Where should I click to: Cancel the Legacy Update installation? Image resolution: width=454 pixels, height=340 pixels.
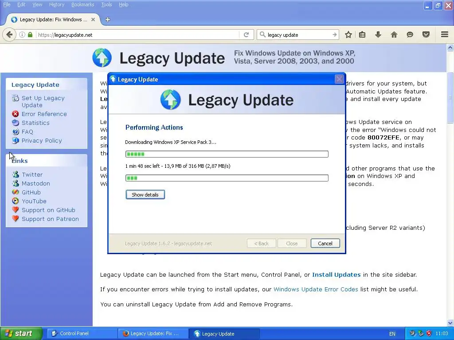[325, 243]
